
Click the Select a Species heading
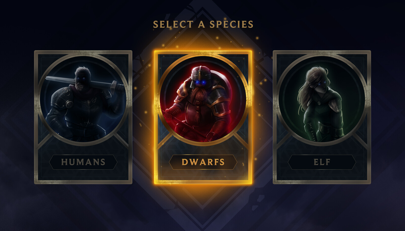[203, 24]
